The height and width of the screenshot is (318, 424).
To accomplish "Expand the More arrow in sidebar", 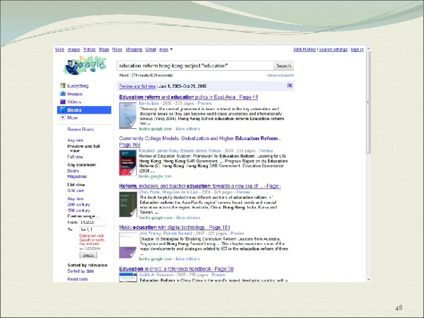I will click(63, 118).
